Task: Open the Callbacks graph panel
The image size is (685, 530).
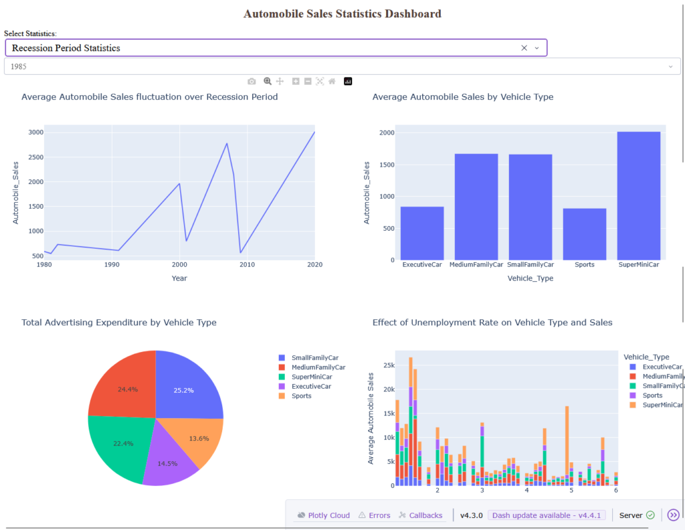Action: pyautogui.click(x=421, y=515)
